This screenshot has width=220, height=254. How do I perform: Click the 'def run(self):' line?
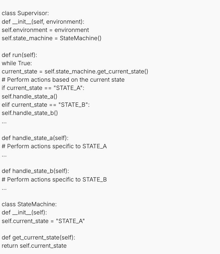pyautogui.click(x=19, y=55)
